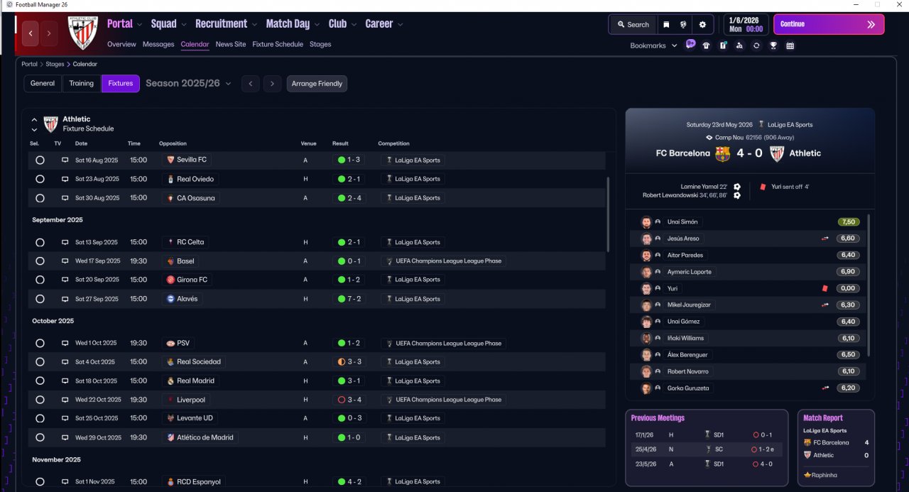
Task: Expand the Squad menu dropdown
Action: coord(183,25)
